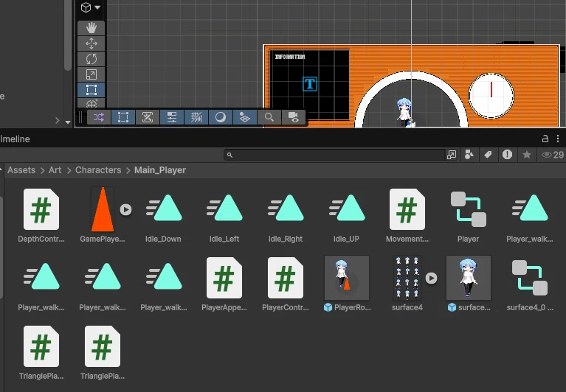The image size is (566, 392).
Task: Open the Search by Label filter
Action: click(x=488, y=155)
